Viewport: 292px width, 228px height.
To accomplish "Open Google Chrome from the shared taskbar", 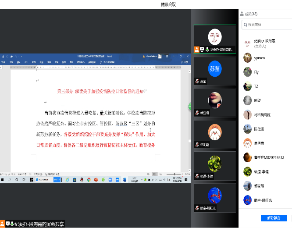I will click(x=89, y=180).
